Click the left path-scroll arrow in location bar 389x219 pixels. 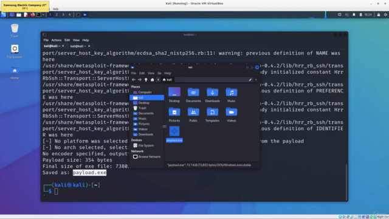point(158,80)
